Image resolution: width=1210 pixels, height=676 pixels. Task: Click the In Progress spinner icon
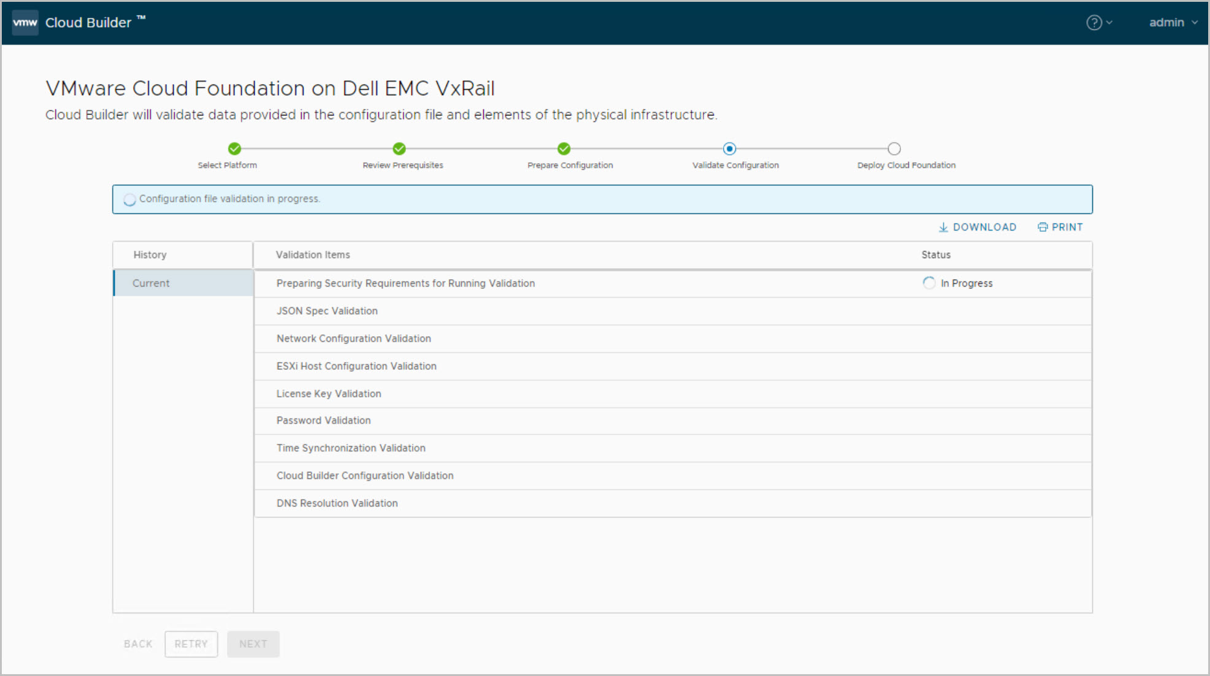point(929,283)
